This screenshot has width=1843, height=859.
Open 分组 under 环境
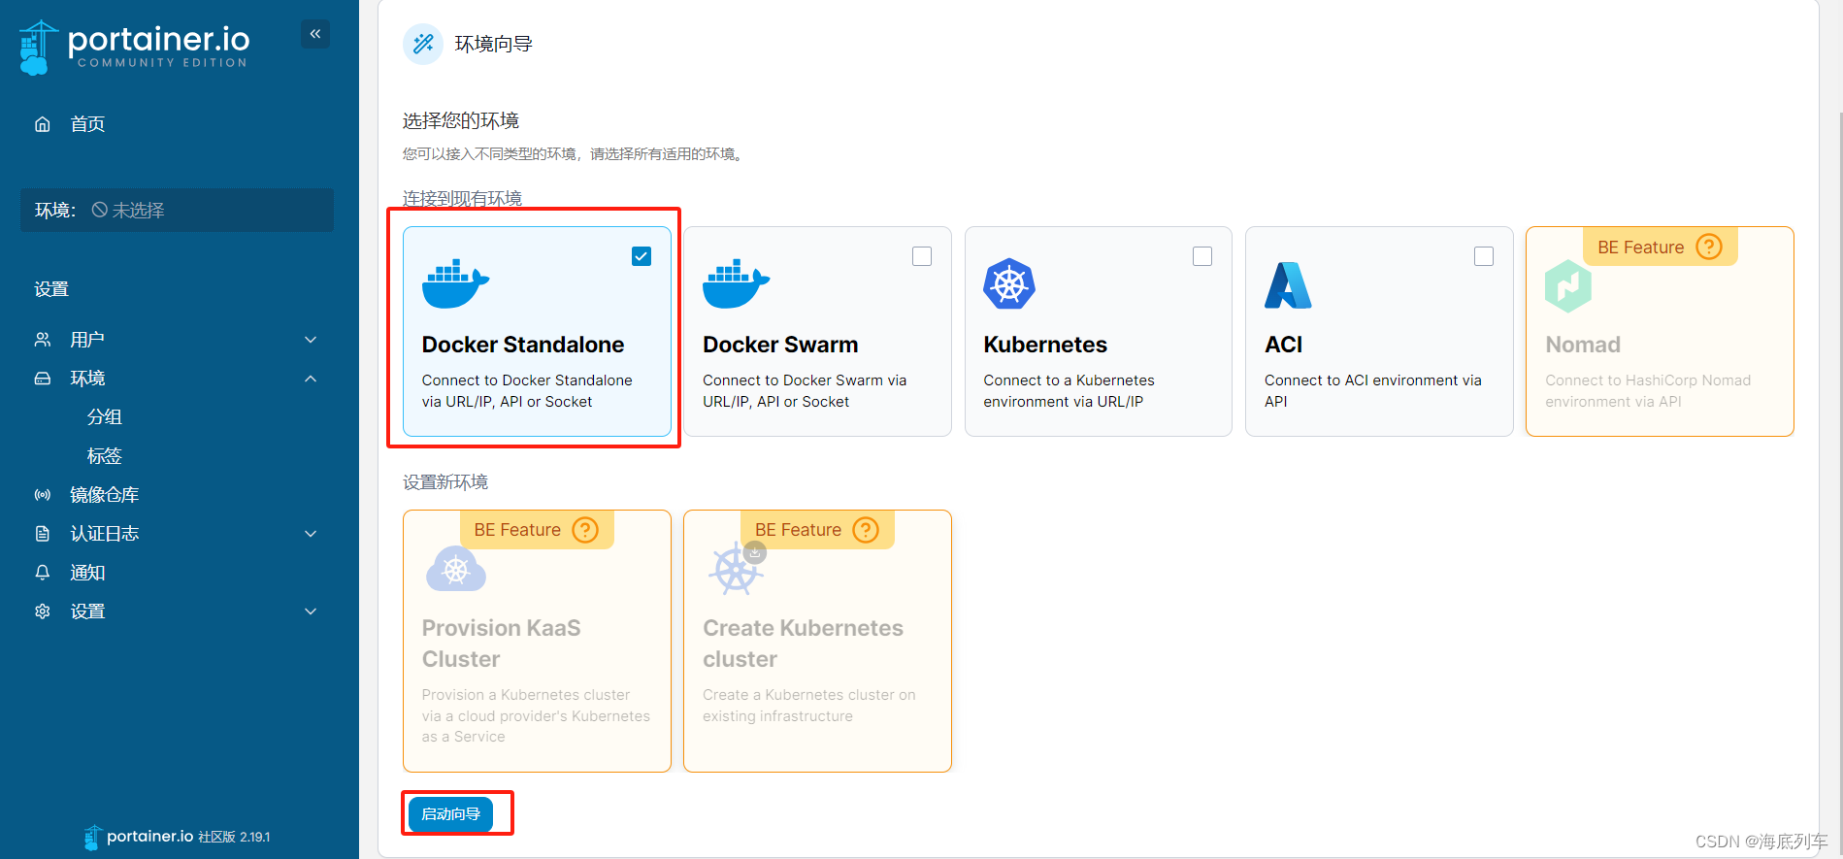pyautogui.click(x=105, y=417)
